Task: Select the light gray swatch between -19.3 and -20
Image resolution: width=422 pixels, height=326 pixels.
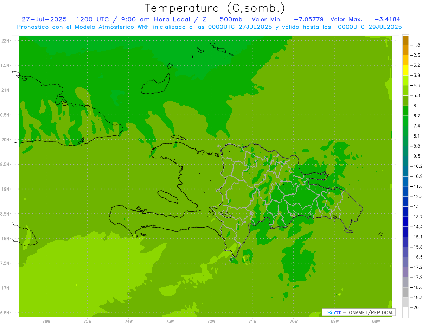Action: point(405,302)
